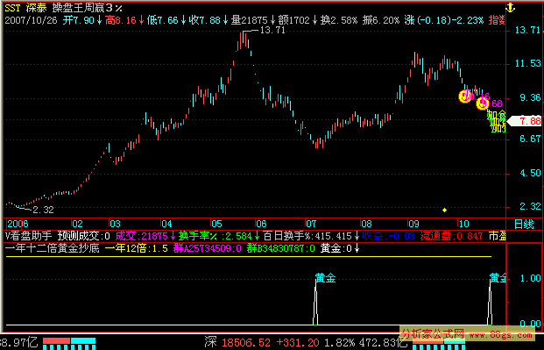The width and height of the screenshot is (544, 350).
Task: Select the first 黄金 signal spike label
Action: coord(325,278)
